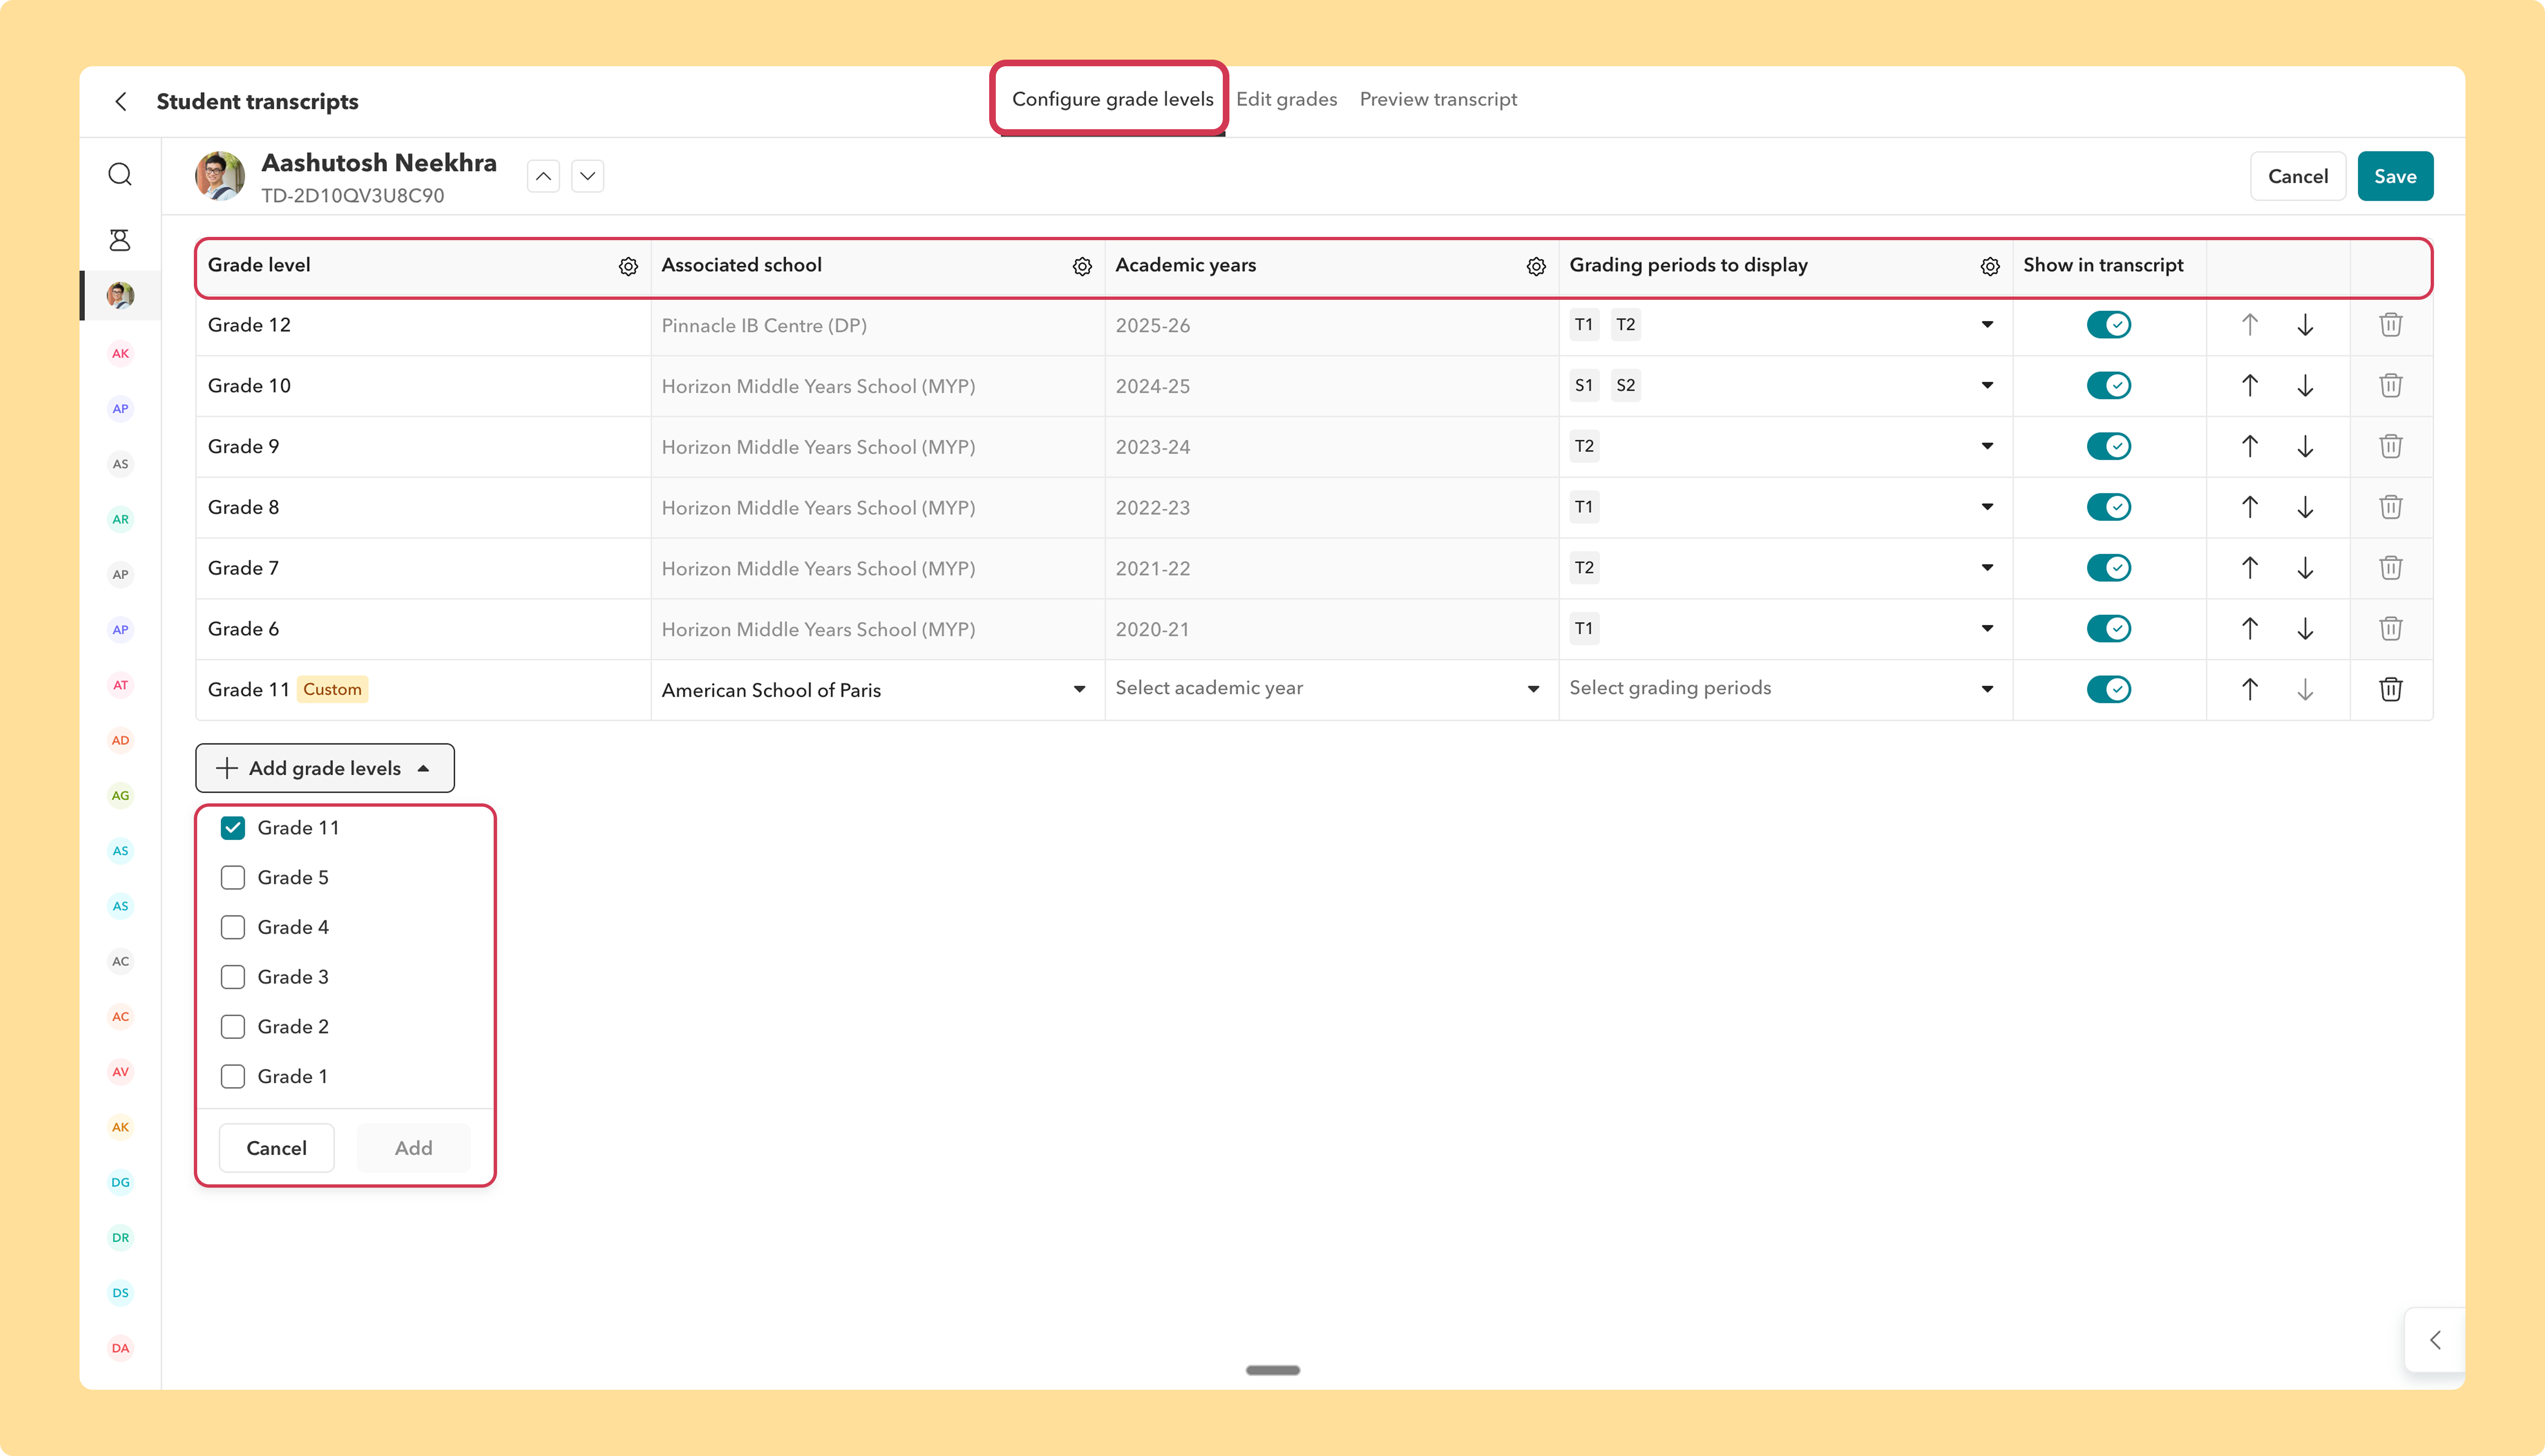The height and width of the screenshot is (1456, 2545).
Task: Toggle Show in transcript for Grade 10
Action: (x=2109, y=386)
